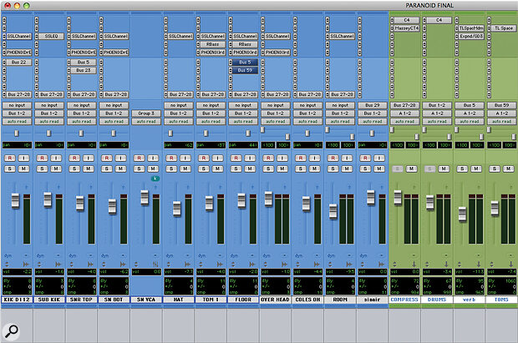
Task: Click the solo button on SUB KIK
Action: click(x=42, y=168)
